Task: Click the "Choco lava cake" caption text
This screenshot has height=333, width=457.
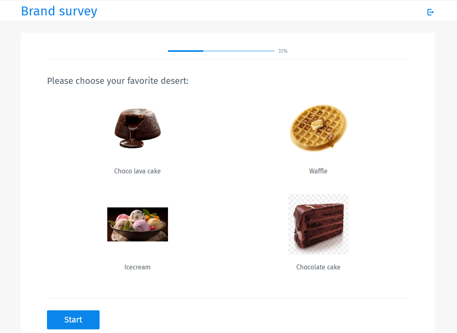Action: click(137, 171)
